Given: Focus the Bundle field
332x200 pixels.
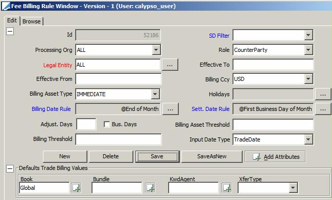Looking at the screenshot, I should 117,188.
